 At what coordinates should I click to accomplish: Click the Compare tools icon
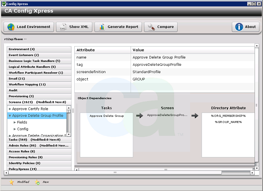click(151, 27)
